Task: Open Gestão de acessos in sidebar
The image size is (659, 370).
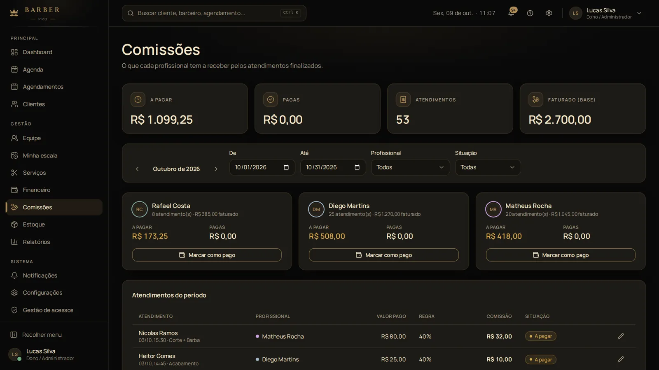Action: (54, 310)
